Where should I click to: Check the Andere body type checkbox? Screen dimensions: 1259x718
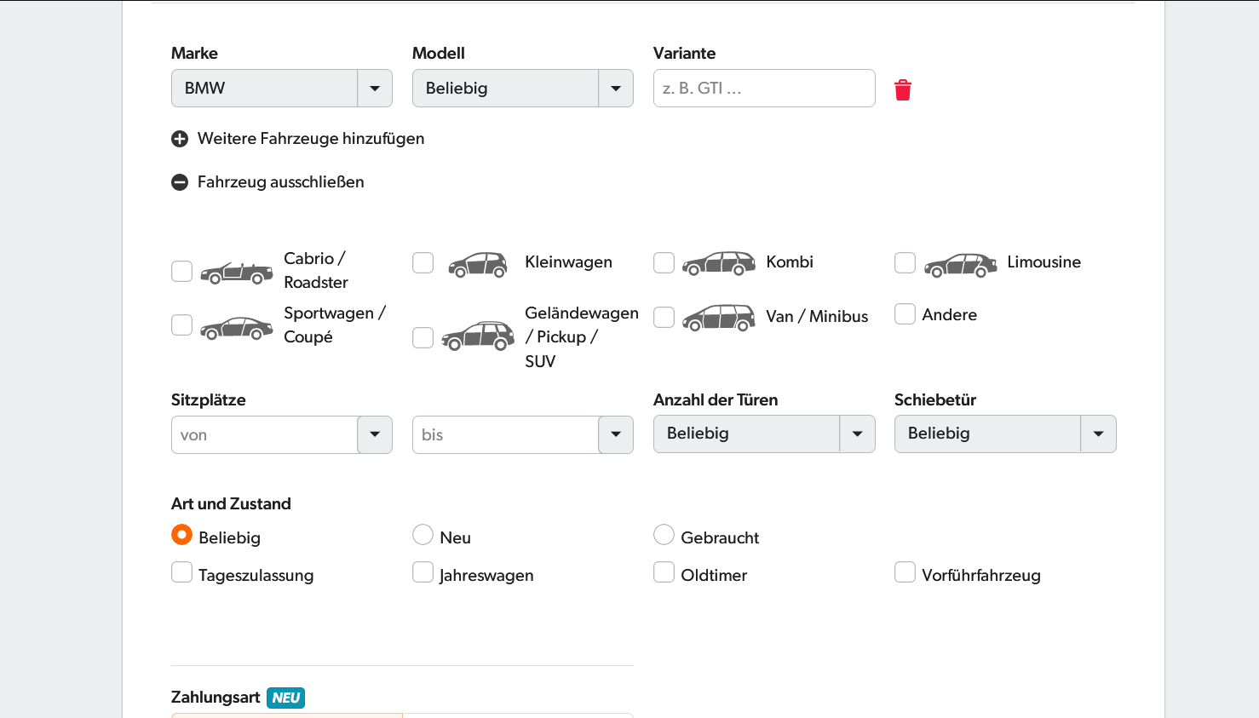coord(905,314)
